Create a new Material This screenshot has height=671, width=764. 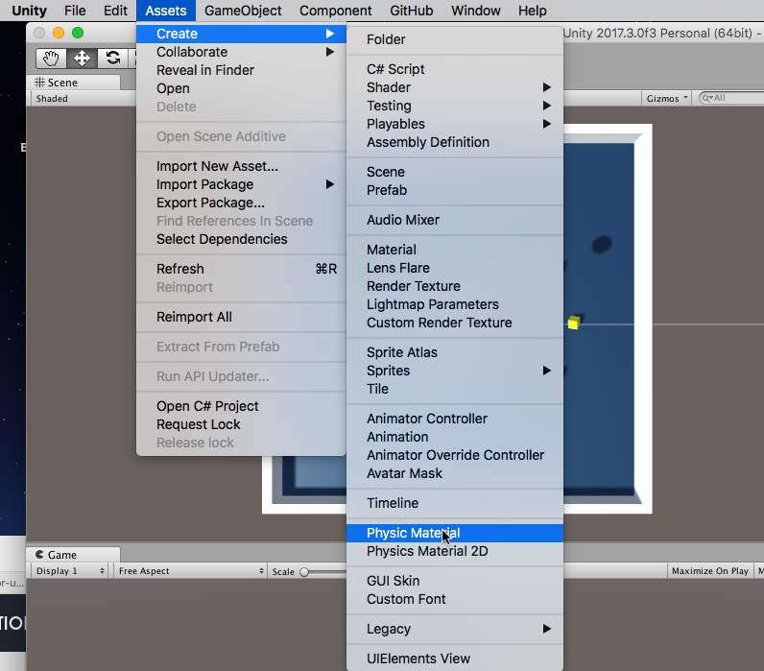point(455,250)
